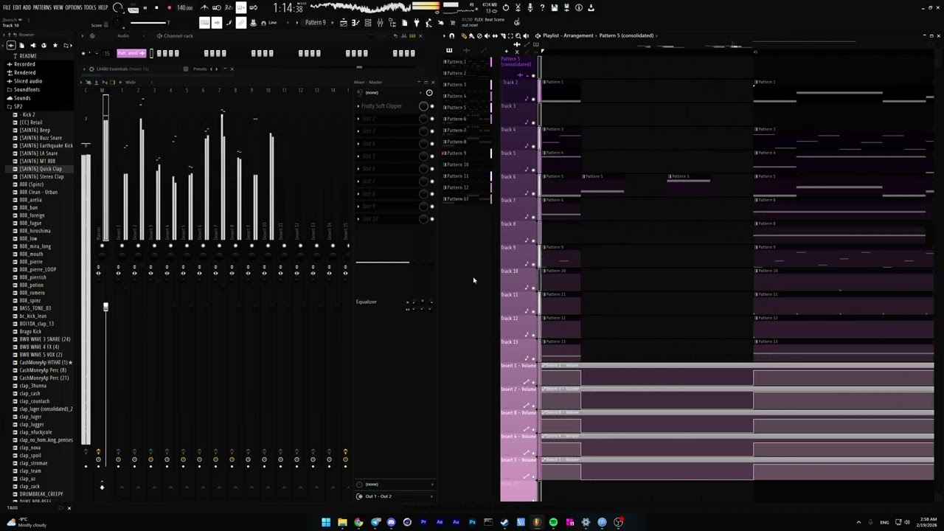944x531 pixels.
Task: Open the mixer input (none) dropdown at top
Action: [x=391, y=92]
